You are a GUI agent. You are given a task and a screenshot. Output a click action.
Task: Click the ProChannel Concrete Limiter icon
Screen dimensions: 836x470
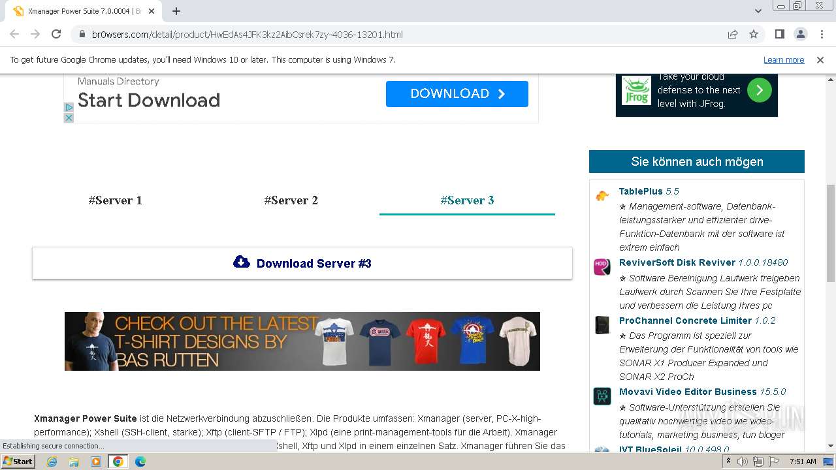click(x=602, y=325)
